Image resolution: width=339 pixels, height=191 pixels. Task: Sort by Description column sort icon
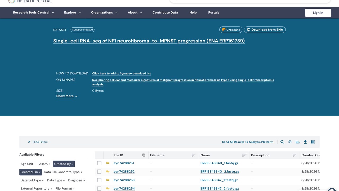tap(295, 155)
